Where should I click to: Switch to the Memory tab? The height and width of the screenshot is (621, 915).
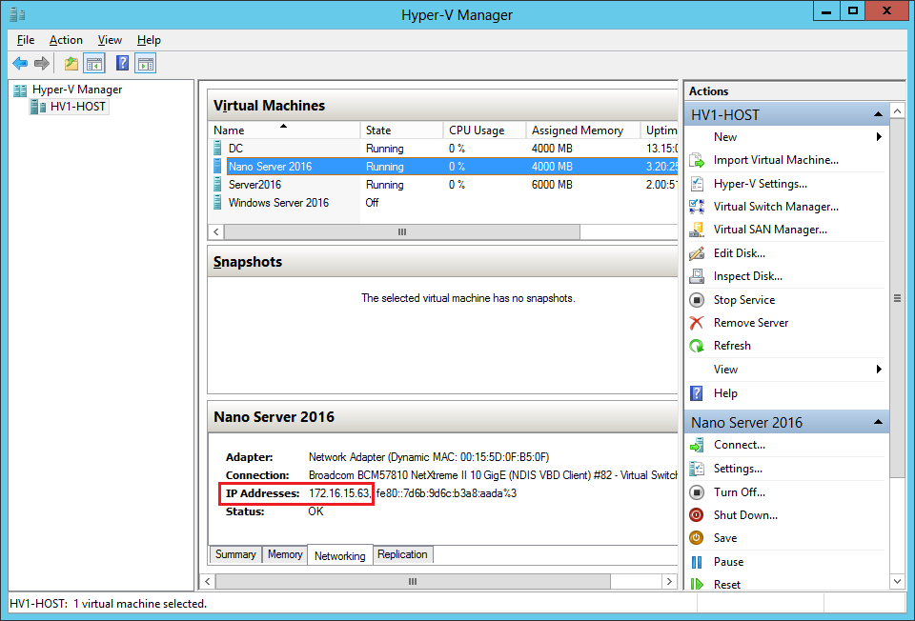[285, 554]
